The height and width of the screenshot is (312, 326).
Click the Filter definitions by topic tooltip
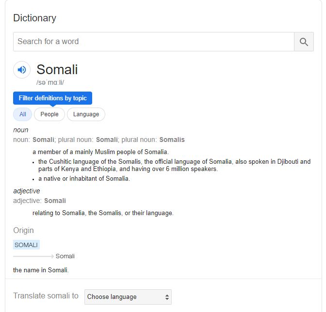[52, 98]
